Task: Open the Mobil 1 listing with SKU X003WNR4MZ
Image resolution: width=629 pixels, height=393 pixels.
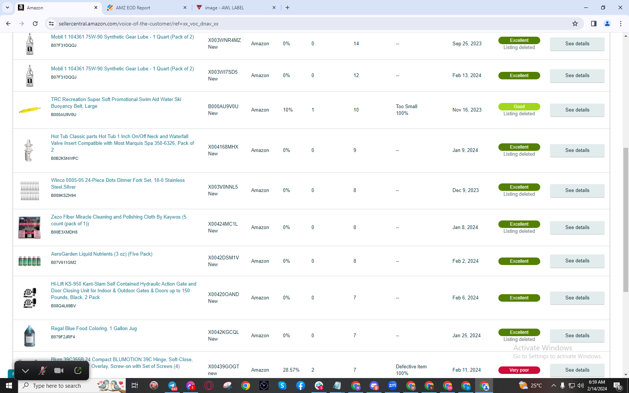Action: point(122,37)
